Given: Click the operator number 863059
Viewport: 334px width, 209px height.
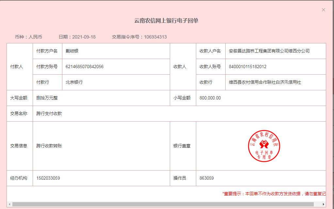Looking at the screenshot, I should [x=207, y=178].
